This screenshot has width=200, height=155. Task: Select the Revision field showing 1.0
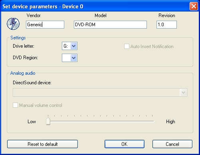pyautogui.click(x=166, y=25)
